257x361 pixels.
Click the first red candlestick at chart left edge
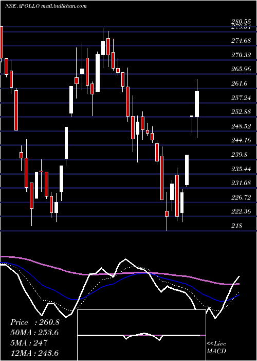pyautogui.click(x=2, y=42)
